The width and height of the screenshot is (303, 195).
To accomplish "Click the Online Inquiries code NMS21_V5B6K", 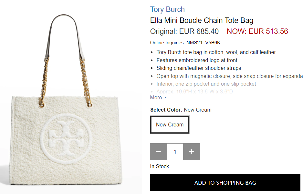I will [203, 43].
